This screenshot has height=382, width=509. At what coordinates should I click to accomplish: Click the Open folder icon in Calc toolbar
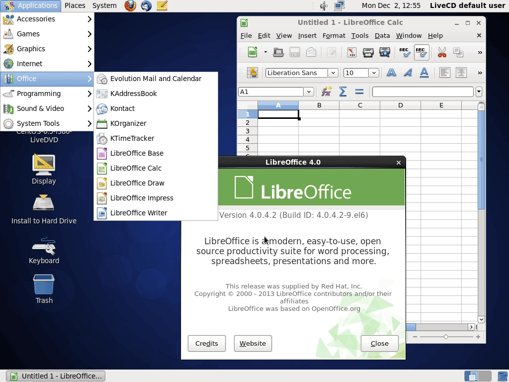[278, 52]
